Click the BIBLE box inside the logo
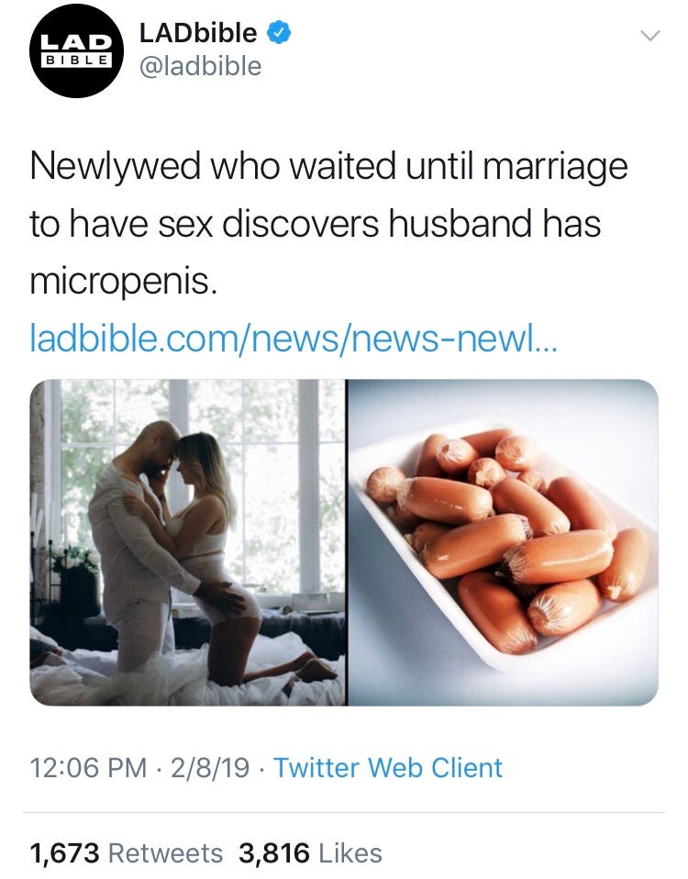The height and width of the screenshot is (879, 688). pos(77,61)
